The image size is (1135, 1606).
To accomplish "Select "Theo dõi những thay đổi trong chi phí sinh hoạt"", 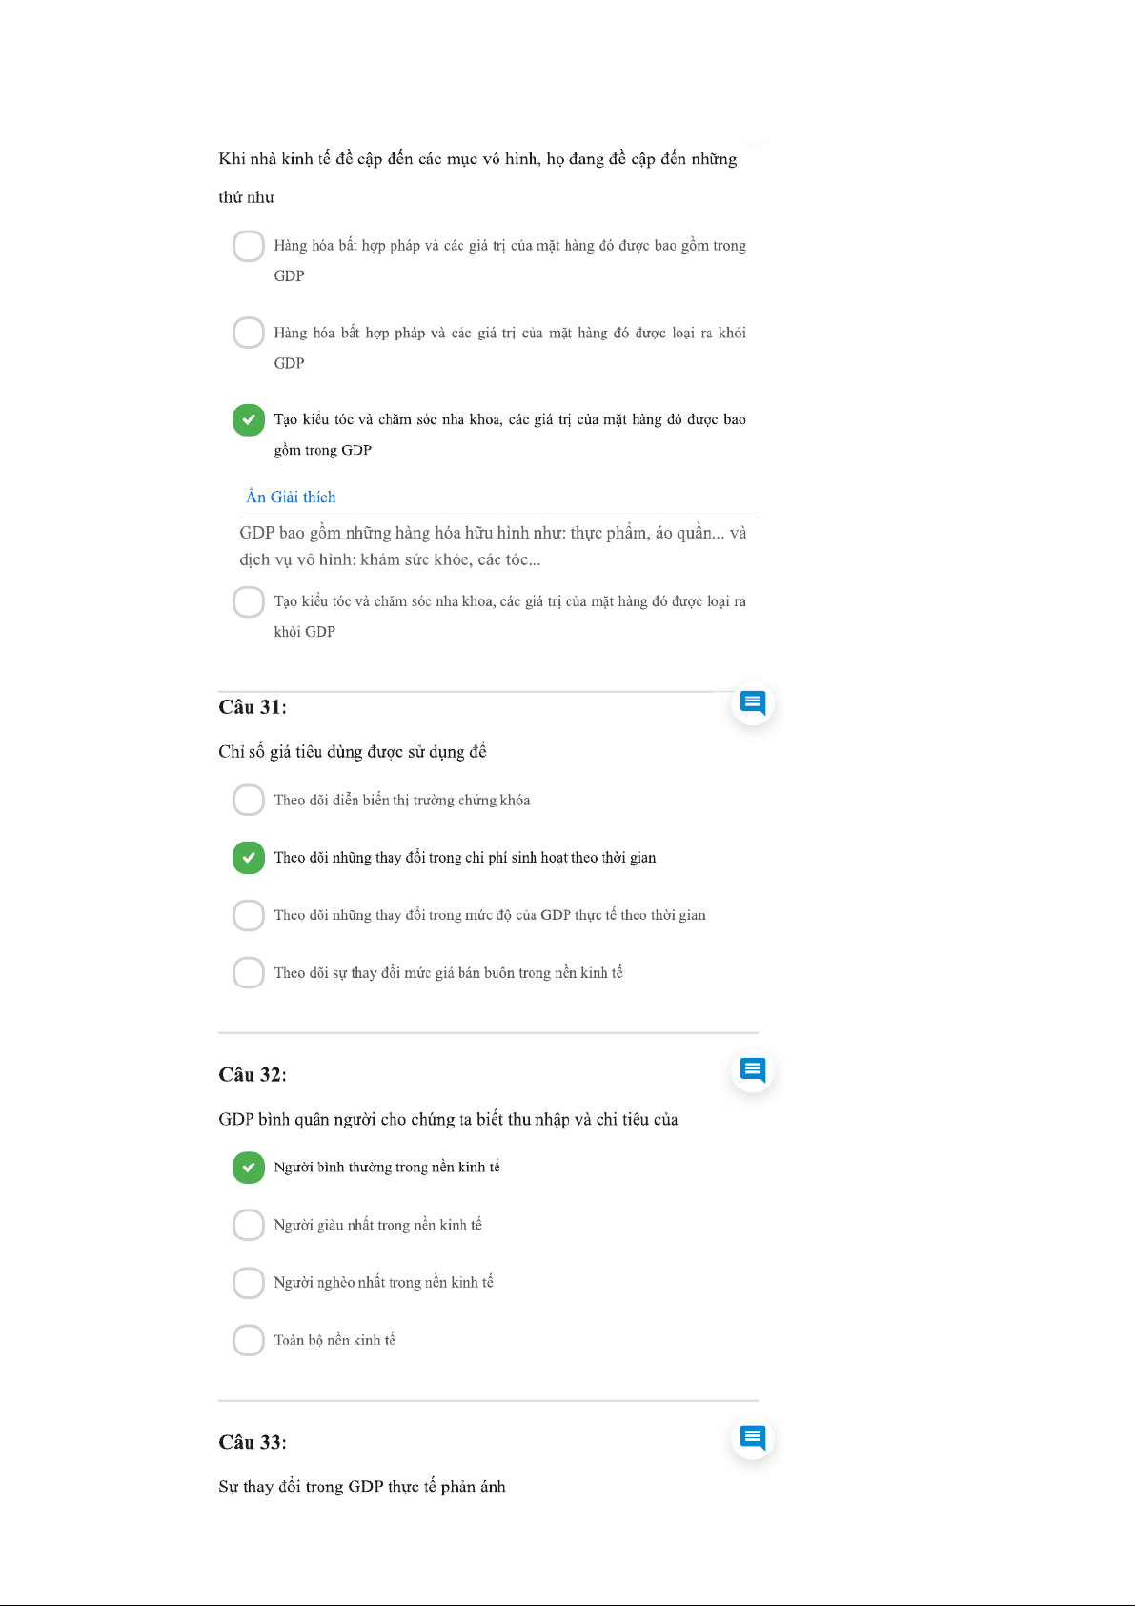I will pos(249,858).
